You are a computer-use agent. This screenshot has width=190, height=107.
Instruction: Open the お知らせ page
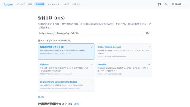pyautogui.click(x=76, y=4)
